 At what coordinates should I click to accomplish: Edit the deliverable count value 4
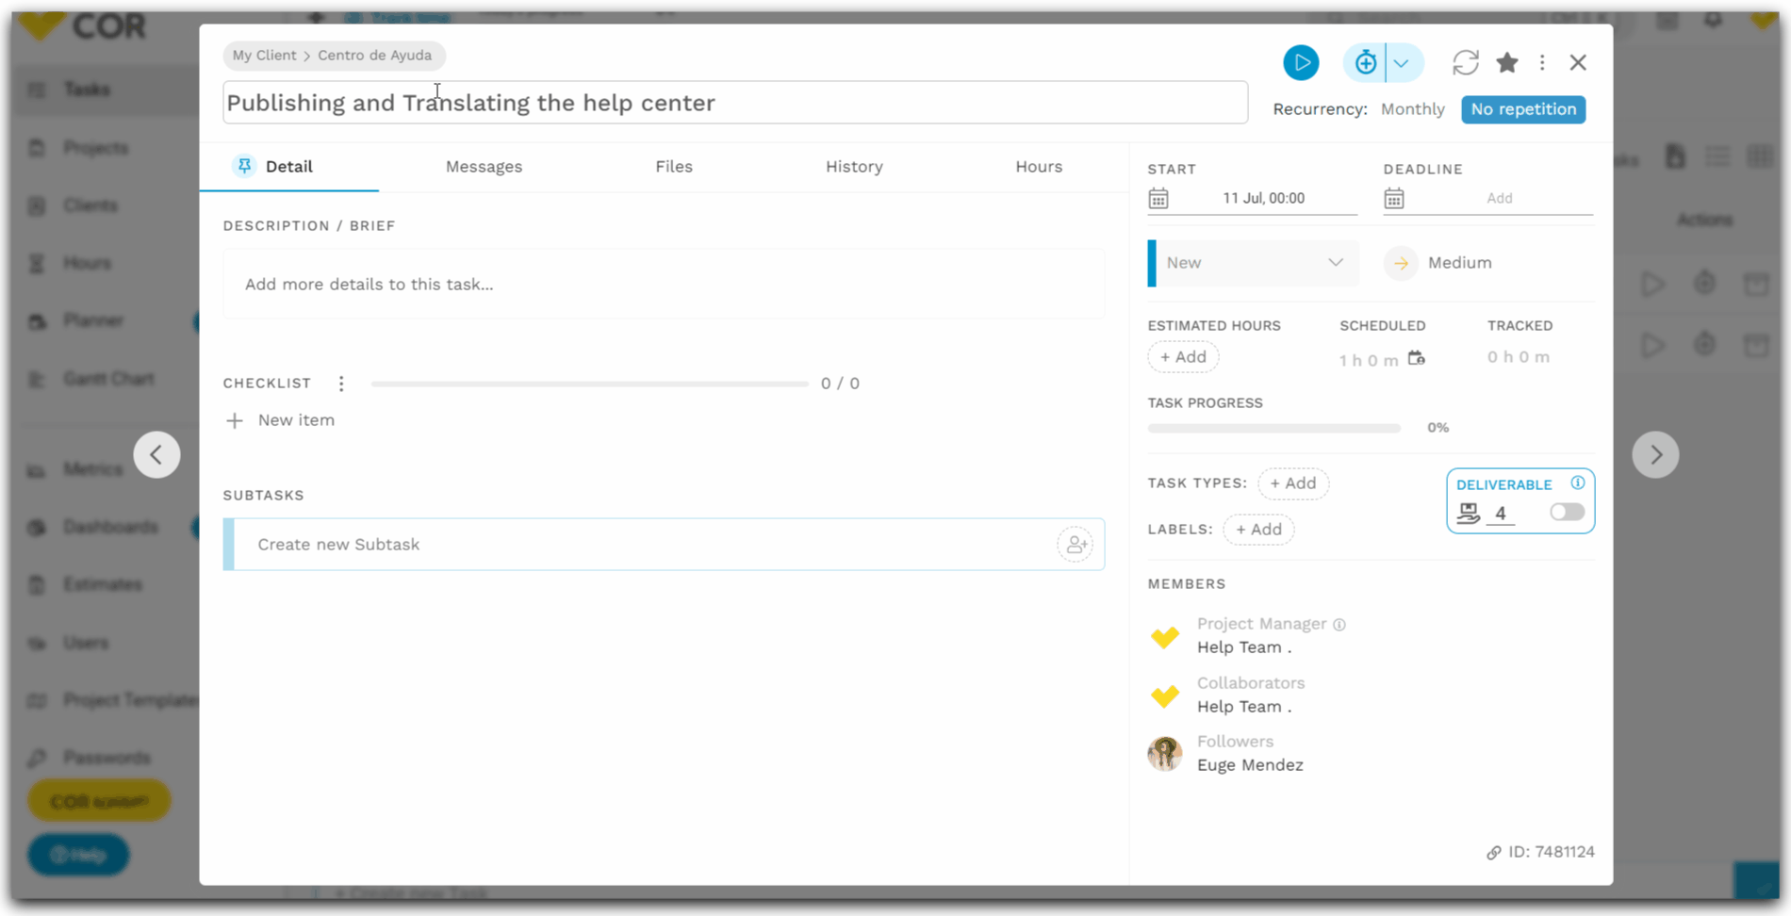point(1500,514)
